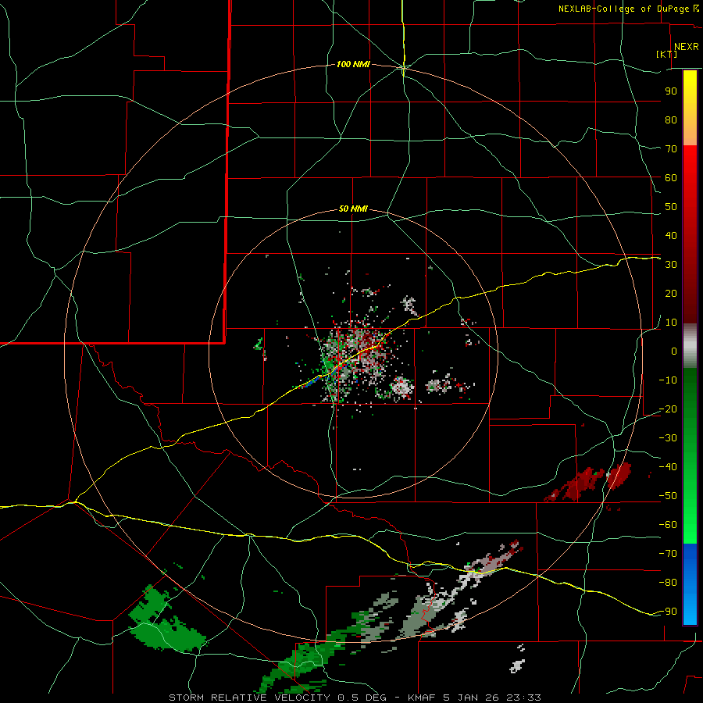Click the STORM RELATIVE VELOCITY caption text
The width and height of the screenshot is (703, 703).
point(249,698)
